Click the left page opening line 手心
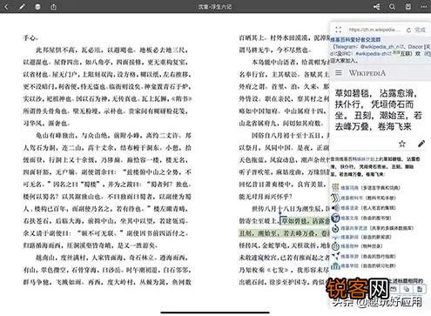The image size is (431, 316). click(x=30, y=37)
